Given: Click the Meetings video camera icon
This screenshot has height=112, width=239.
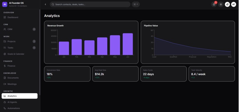Looking at the screenshot, I should [5, 84].
